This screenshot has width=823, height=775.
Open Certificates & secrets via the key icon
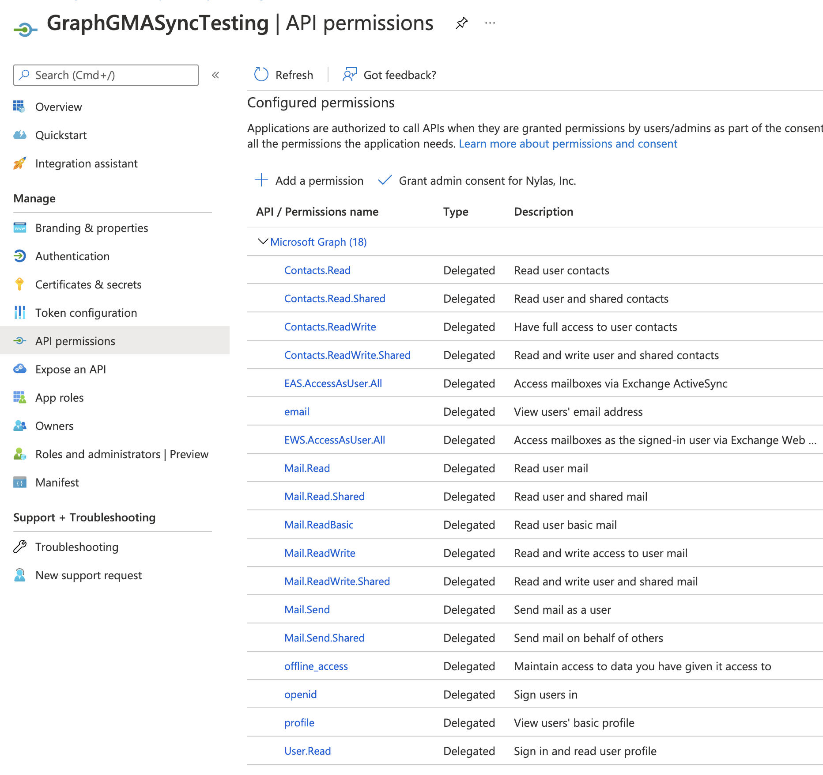(19, 284)
